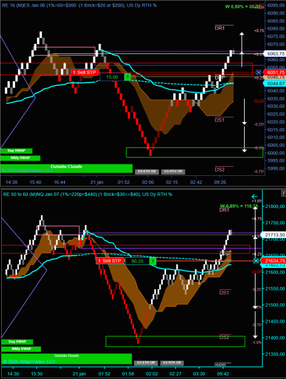Toggle Day VWAP on the NQ chart
Viewport: 286px width, 379px height.
click(18, 342)
